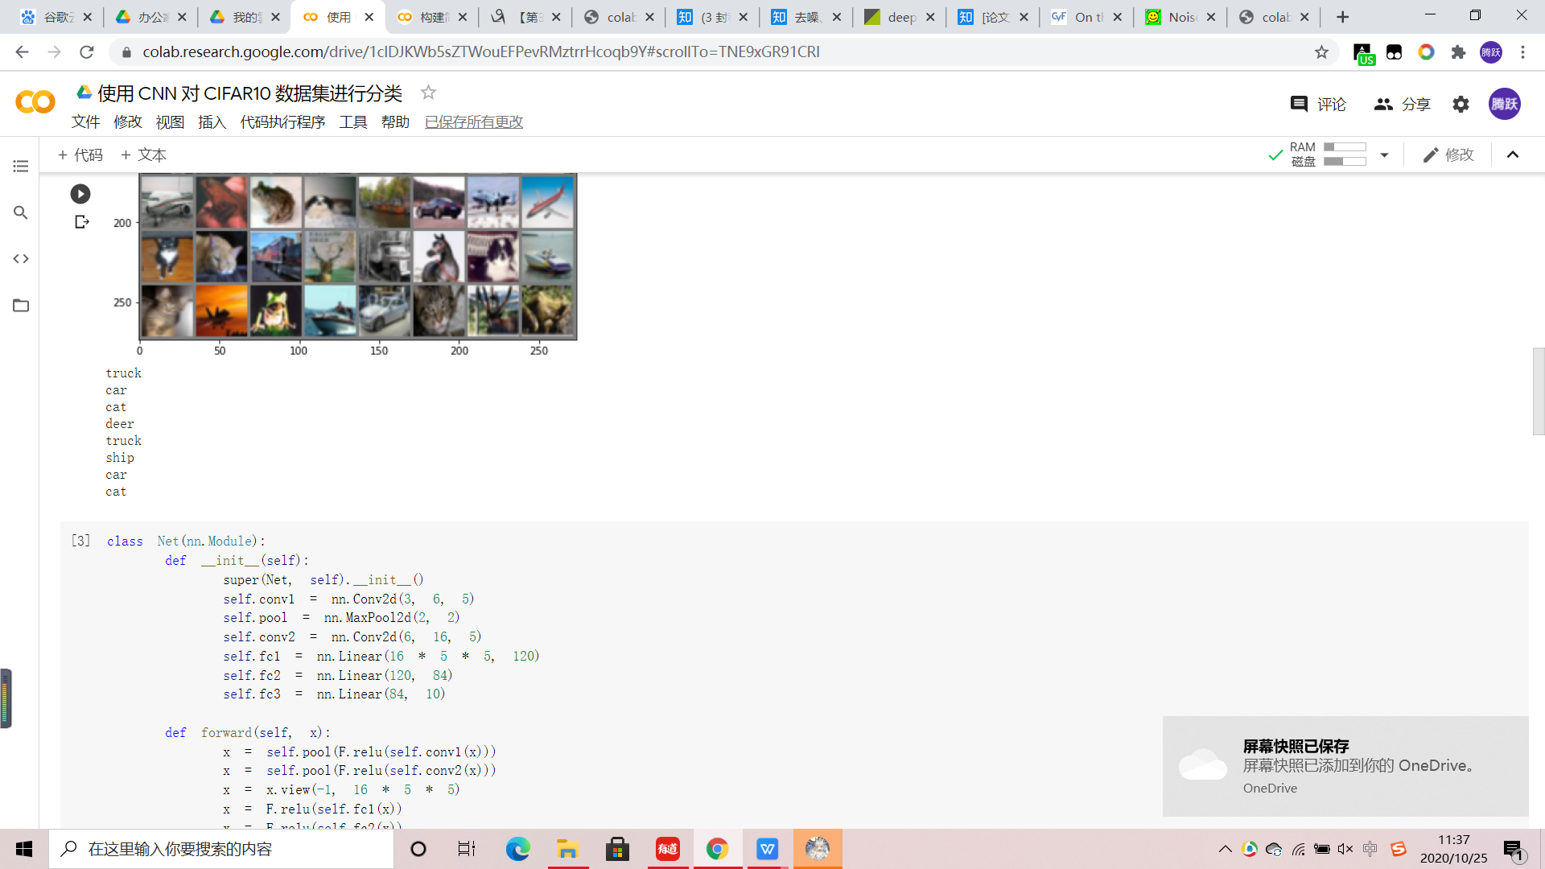Run the image display code cell
This screenshot has height=869, width=1545.
coord(80,194)
